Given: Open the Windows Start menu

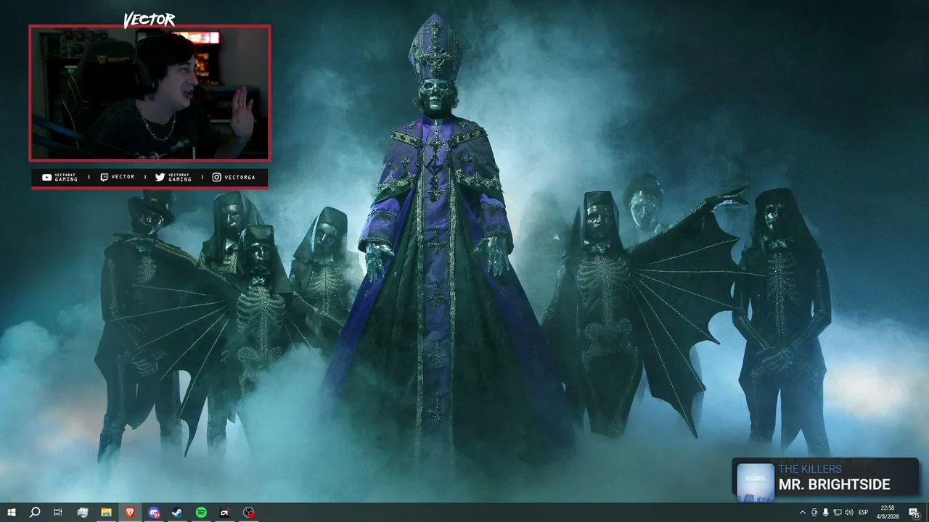Looking at the screenshot, I should click(x=11, y=513).
